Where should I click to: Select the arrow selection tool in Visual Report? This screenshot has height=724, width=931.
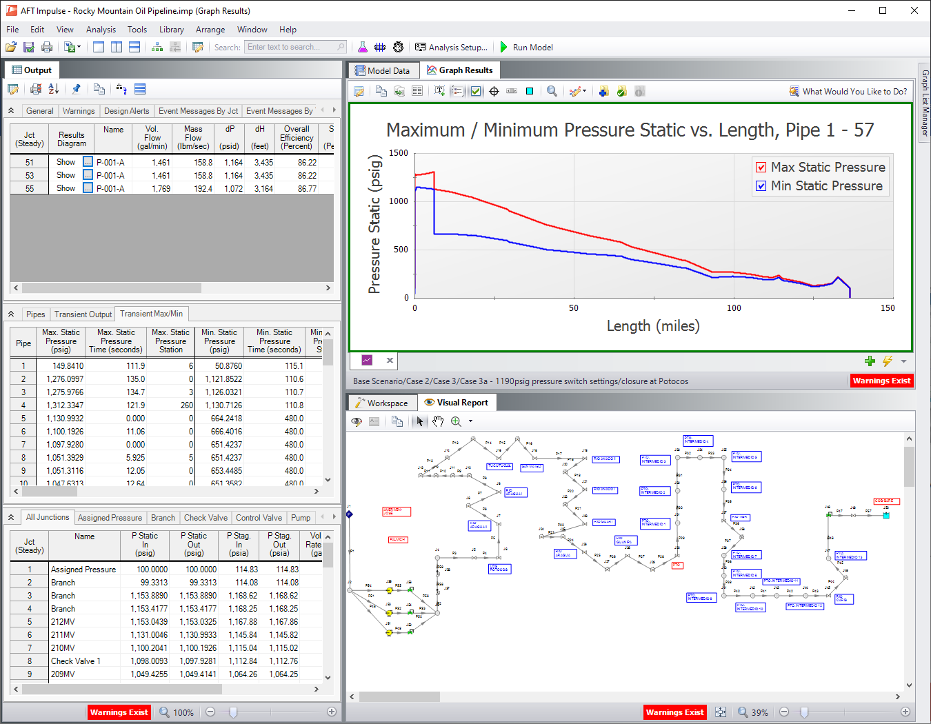pyautogui.click(x=419, y=421)
